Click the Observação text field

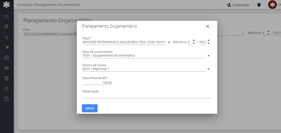147,96
